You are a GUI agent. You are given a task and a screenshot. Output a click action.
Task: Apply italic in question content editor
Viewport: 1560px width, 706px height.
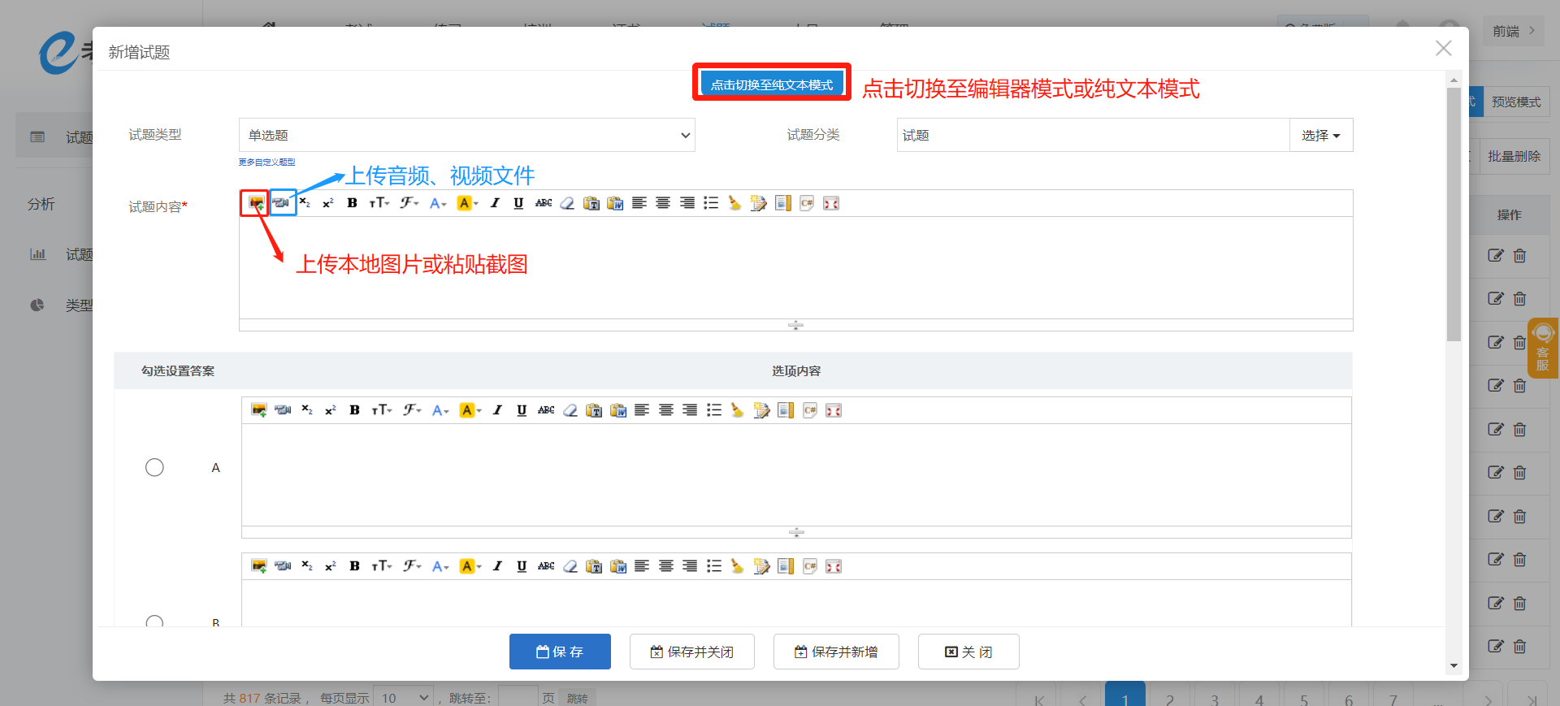click(x=495, y=203)
